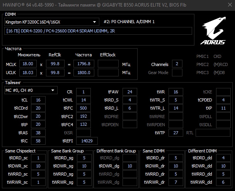Click the empty Gear Mode field
Viewport: 235px width, 191px height.
pyautogui.click(x=177, y=73)
